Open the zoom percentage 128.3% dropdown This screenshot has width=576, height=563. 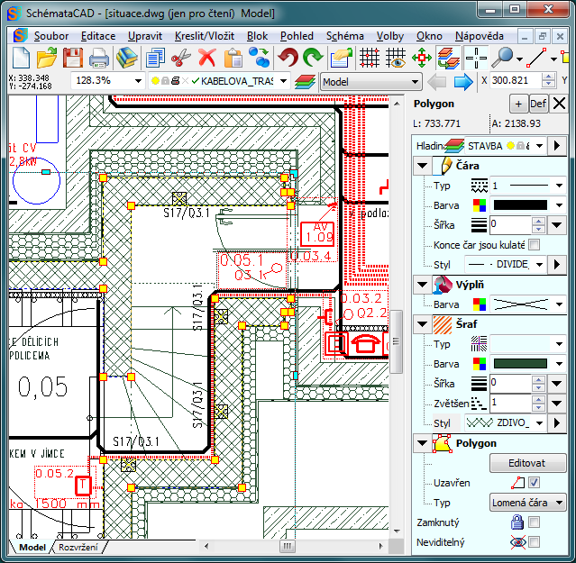[x=138, y=81]
